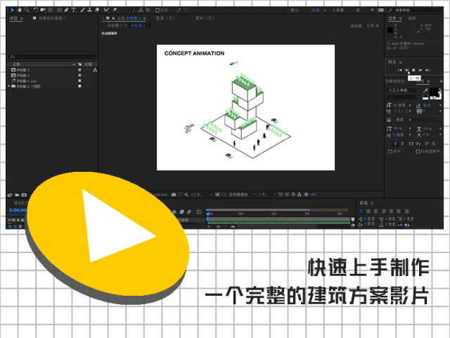Select the Puppet Pin tool
Viewport: 450px width, 338px height.
coord(115,10)
